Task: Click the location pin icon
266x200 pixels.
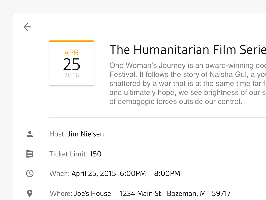Action: [30, 193]
